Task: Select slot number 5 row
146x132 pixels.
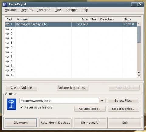Action: coord(71,43)
